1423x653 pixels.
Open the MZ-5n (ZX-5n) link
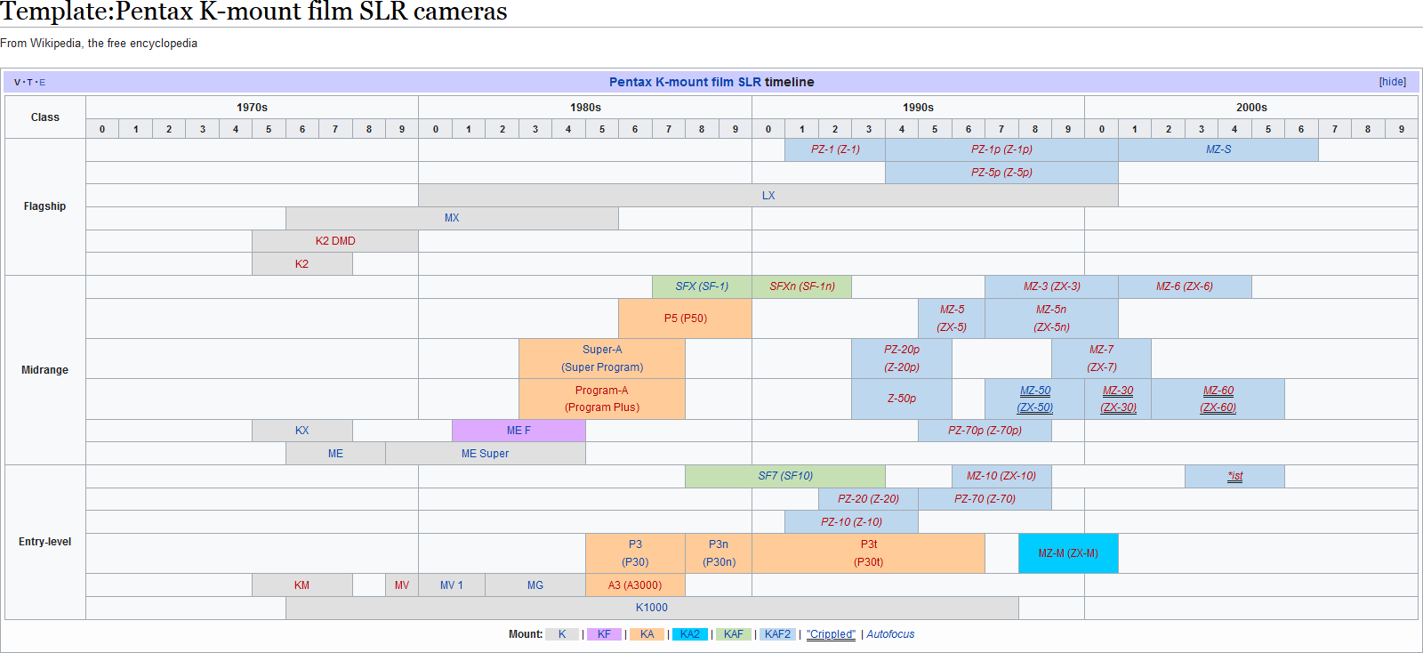pos(1051,318)
